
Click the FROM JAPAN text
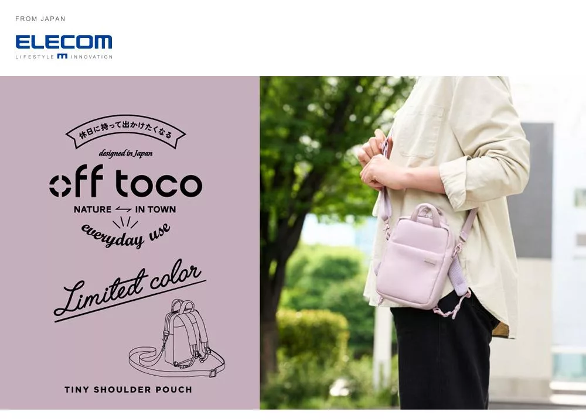(x=40, y=19)
